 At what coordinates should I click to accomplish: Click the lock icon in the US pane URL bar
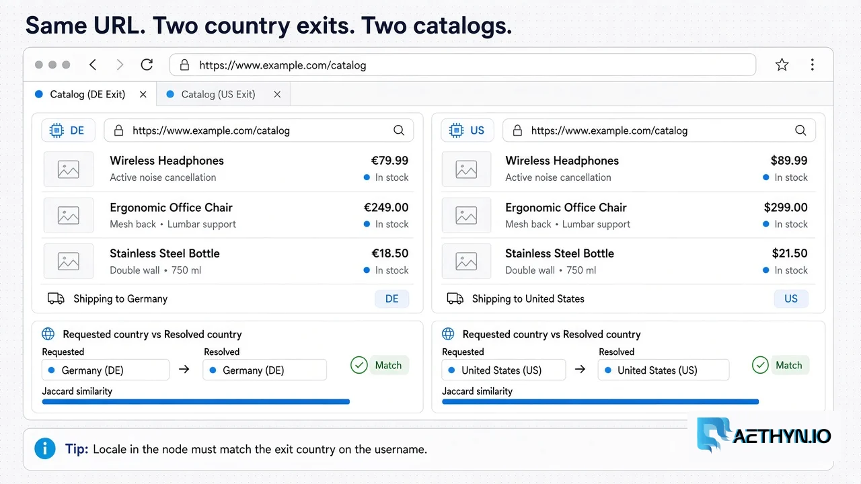pos(517,130)
